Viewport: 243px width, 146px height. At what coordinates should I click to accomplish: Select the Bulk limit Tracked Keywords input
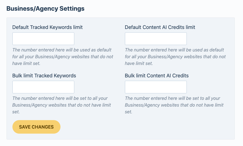coord(43,87)
